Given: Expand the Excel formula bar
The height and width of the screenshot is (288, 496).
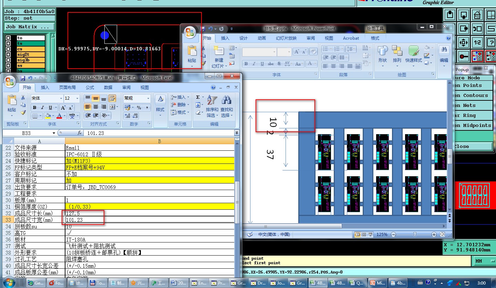Looking at the screenshot, I should tap(237, 133).
